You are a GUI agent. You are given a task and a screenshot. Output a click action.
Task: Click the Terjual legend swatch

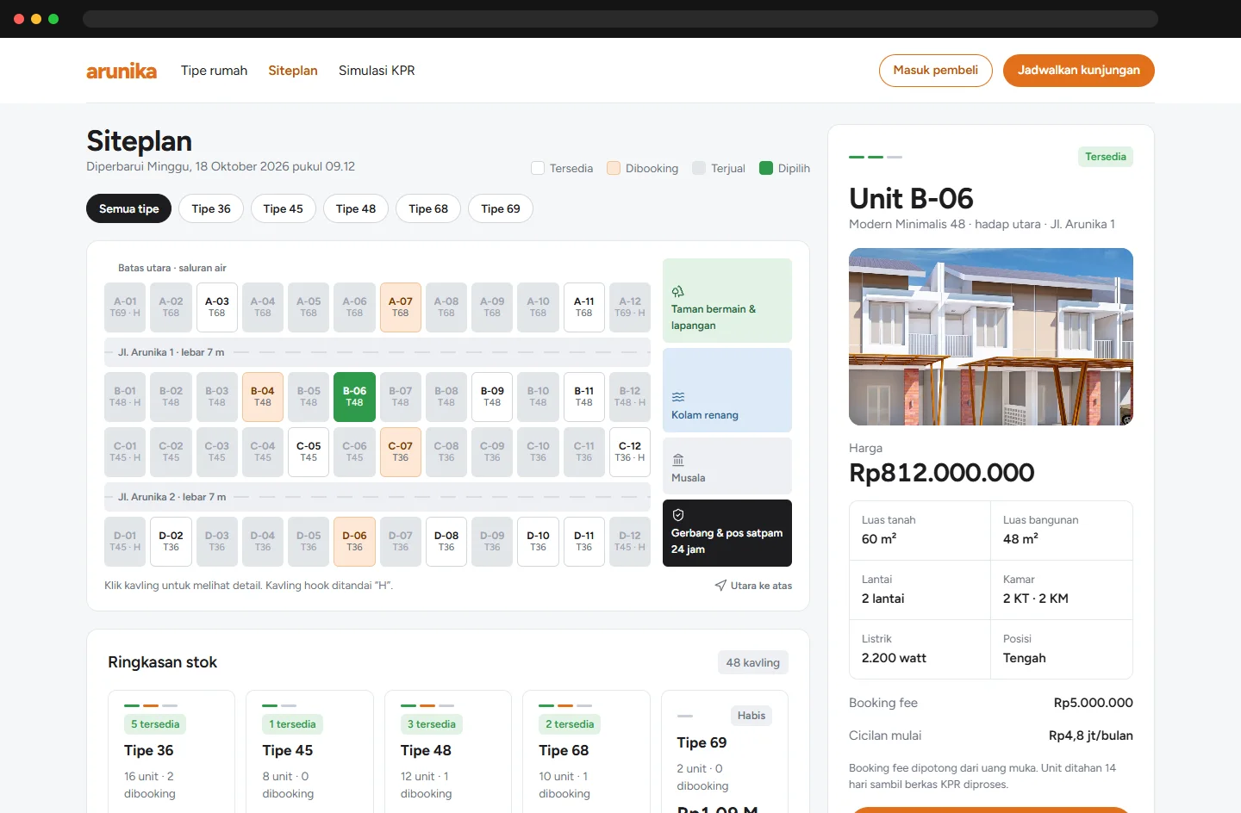pos(699,168)
